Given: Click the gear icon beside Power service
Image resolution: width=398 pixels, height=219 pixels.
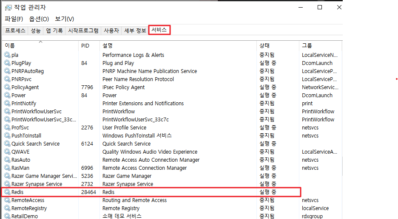Looking at the screenshot, I should click(7, 95).
